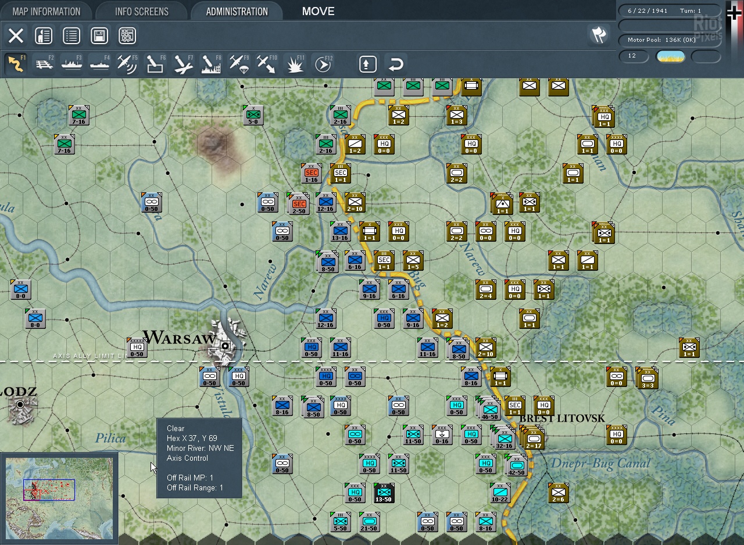Select F8 bomb city mode
Screen dimensions: 744x545
point(211,64)
